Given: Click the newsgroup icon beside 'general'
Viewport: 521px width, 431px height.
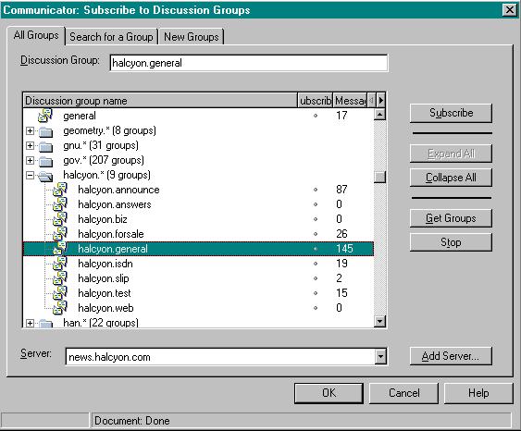Looking at the screenshot, I should coord(45,116).
